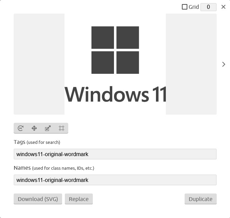Duplicate the windows11 wordmark icon
230x218 pixels.
coord(201,199)
